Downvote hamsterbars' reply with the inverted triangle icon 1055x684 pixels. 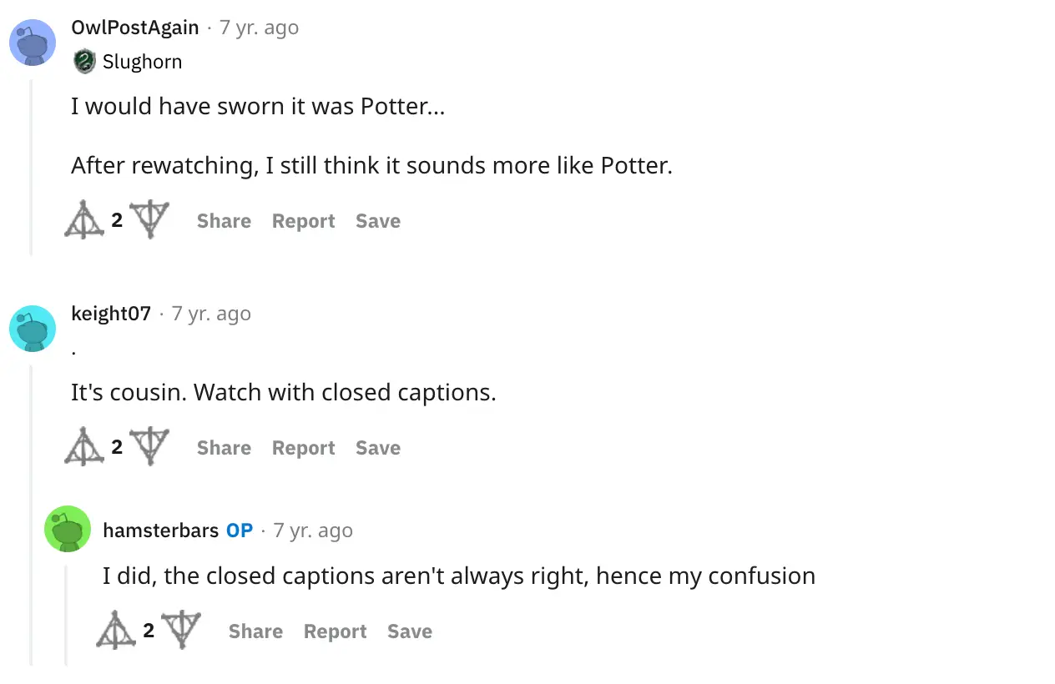point(184,630)
